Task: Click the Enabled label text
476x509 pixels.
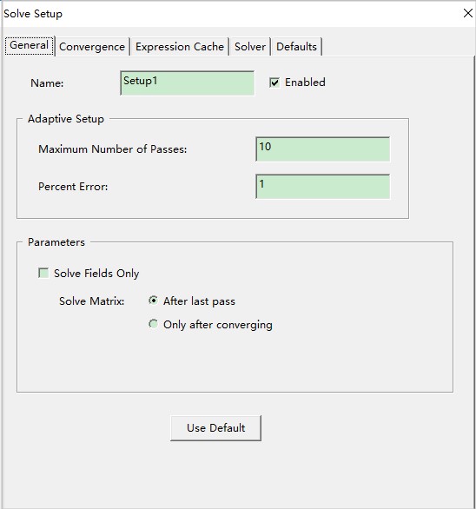Action: coord(305,83)
